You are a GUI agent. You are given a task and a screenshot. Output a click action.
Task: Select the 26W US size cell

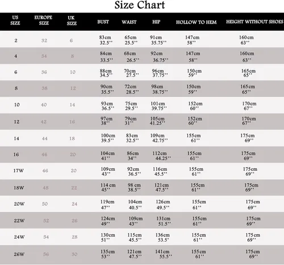click(x=19, y=254)
